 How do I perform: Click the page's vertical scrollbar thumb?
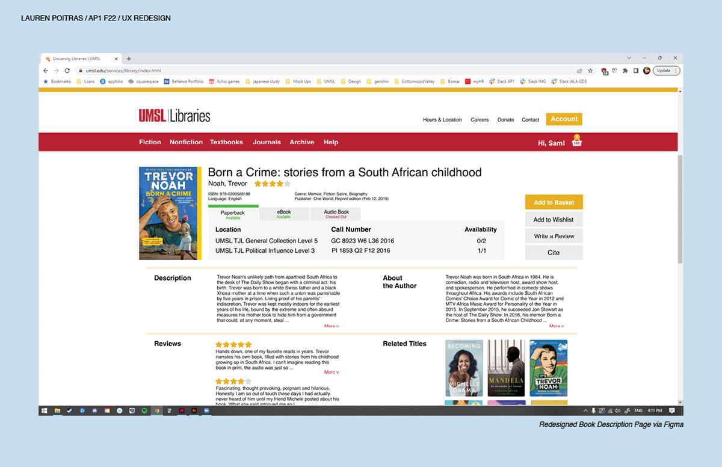[680, 208]
